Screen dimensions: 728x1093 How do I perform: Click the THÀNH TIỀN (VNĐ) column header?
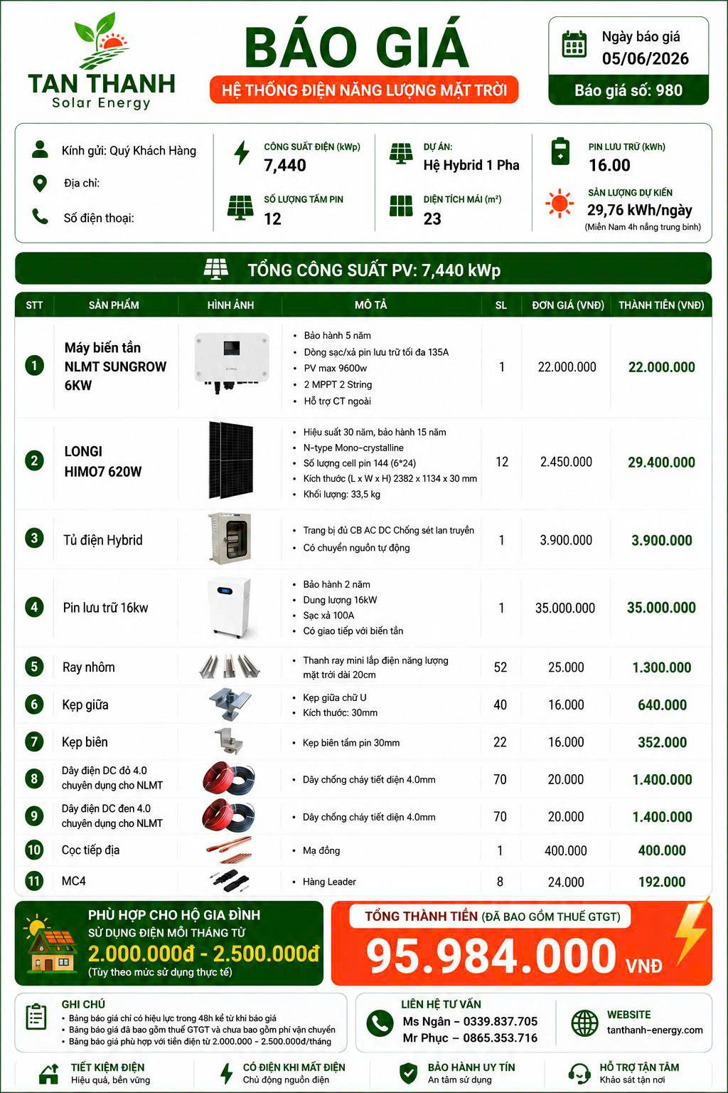pyautogui.click(x=661, y=305)
